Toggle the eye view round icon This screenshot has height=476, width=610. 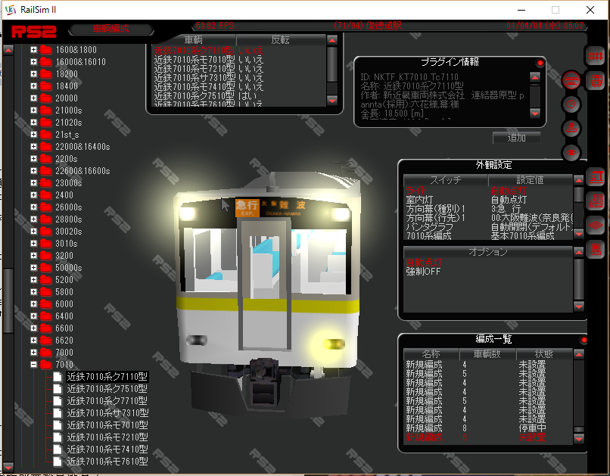(571, 152)
